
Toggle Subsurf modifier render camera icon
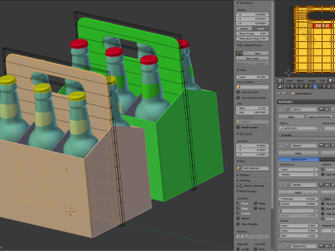pyautogui.click(x=321, y=145)
